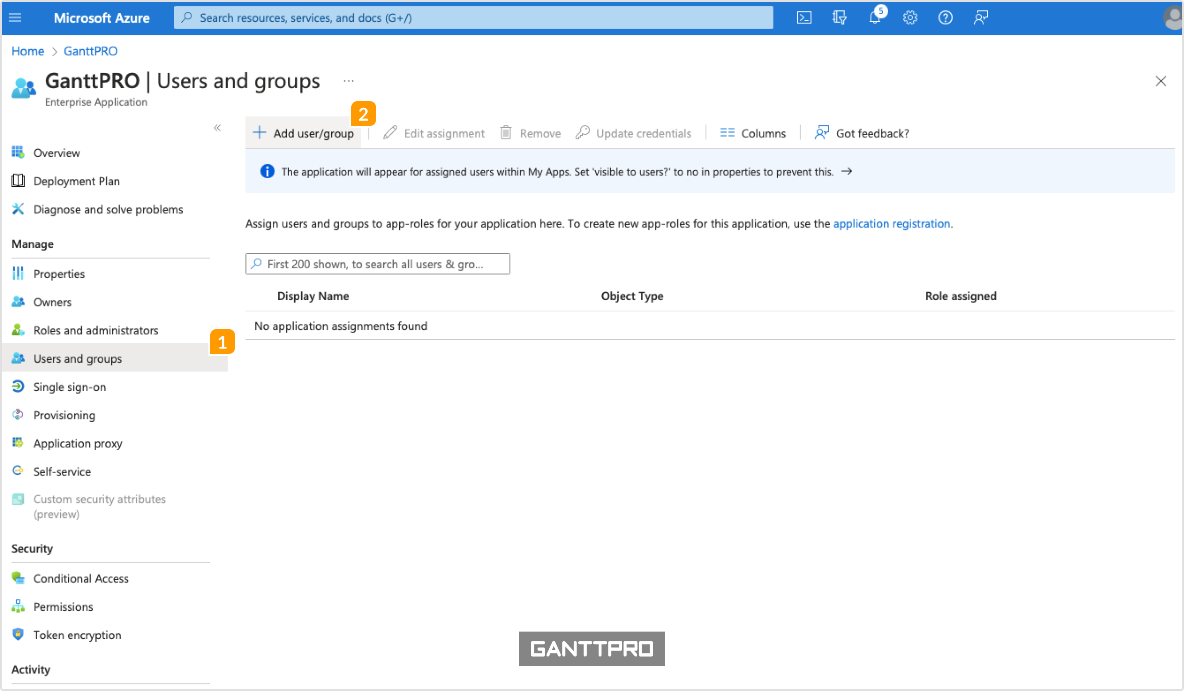Click the arrow at end of info banner
The height and width of the screenshot is (691, 1184).
pos(847,172)
